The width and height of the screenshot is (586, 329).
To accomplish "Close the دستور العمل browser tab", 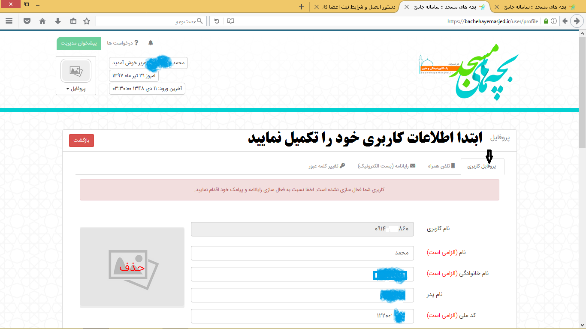I will (317, 7).
